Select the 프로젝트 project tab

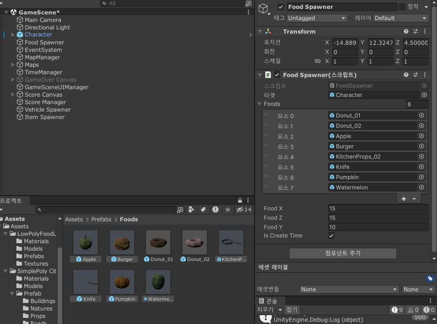pyautogui.click(x=11, y=201)
